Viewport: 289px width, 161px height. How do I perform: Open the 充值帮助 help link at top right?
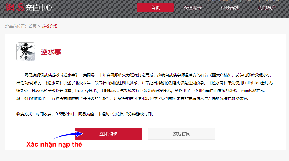[x=272, y=1]
